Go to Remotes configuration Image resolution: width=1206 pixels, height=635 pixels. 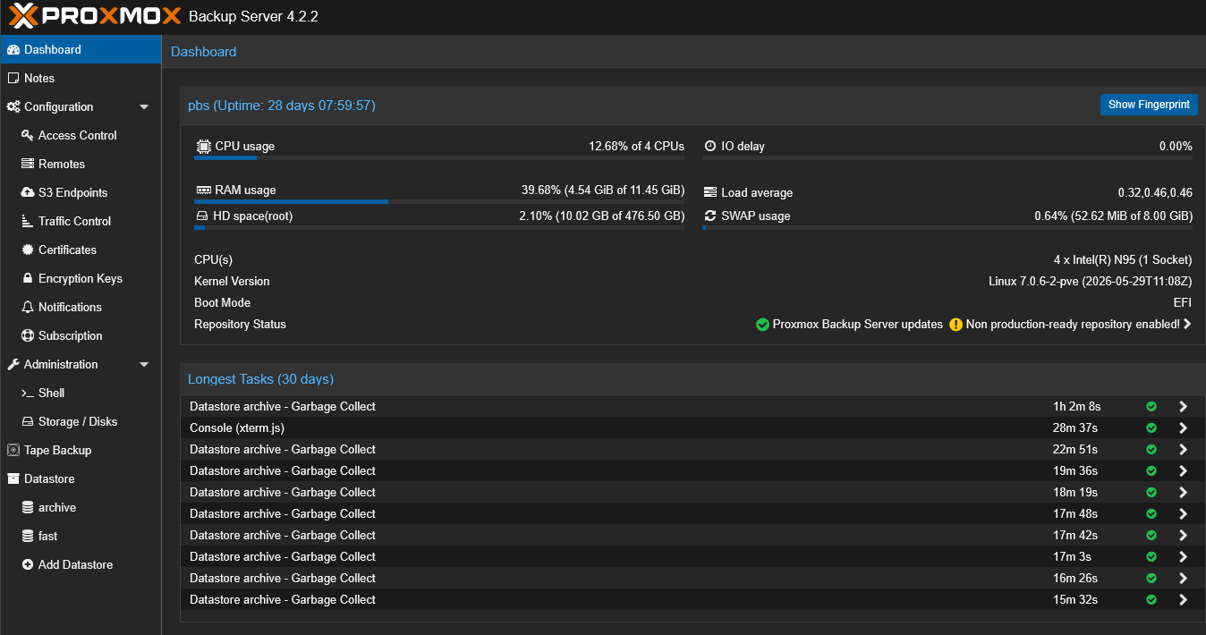(81, 165)
